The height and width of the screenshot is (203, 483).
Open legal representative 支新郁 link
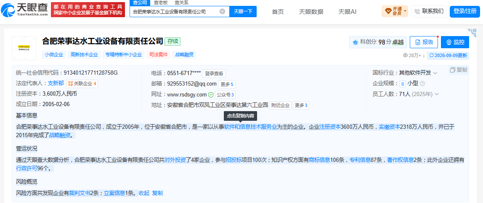(x=56, y=83)
